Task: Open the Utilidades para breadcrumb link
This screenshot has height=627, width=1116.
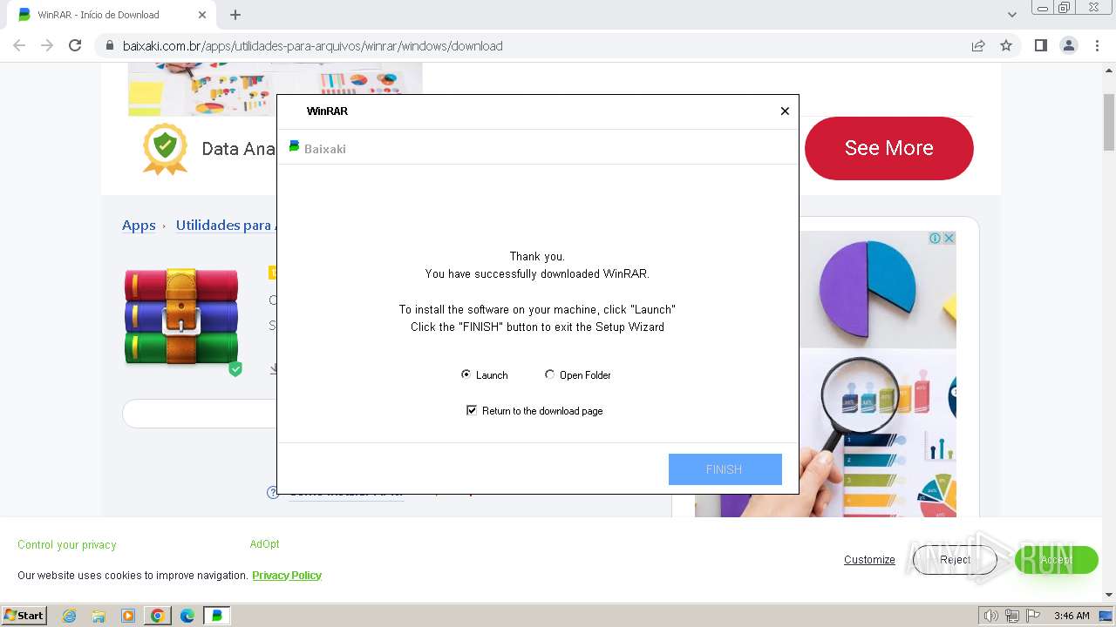Action: 225,225
